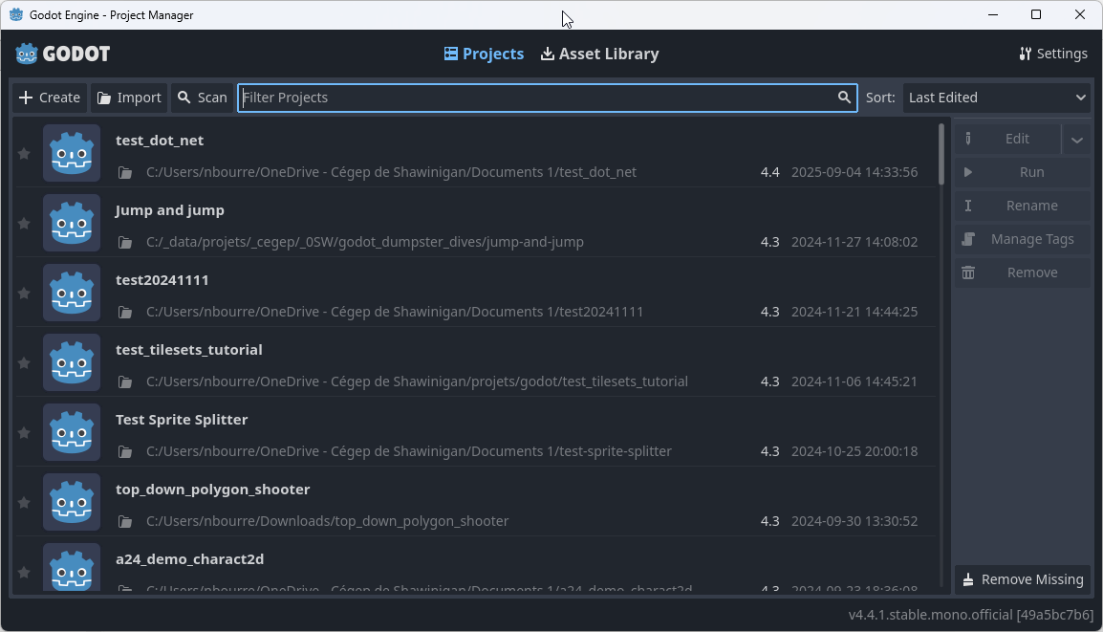This screenshot has height=632, width=1103.
Task: Select the test_dot_net project icon
Action: (72, 153)
